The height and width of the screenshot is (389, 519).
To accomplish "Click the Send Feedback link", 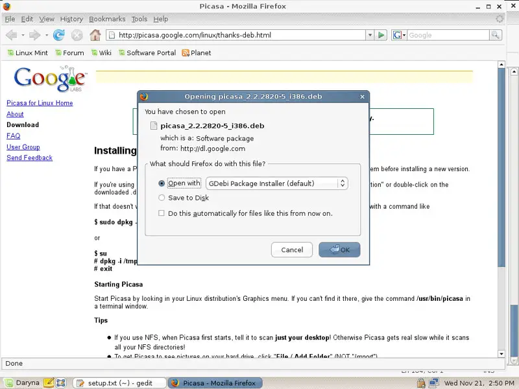I will [29, 158].
